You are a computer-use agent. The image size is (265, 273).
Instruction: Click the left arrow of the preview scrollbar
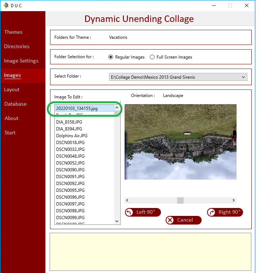127,200
